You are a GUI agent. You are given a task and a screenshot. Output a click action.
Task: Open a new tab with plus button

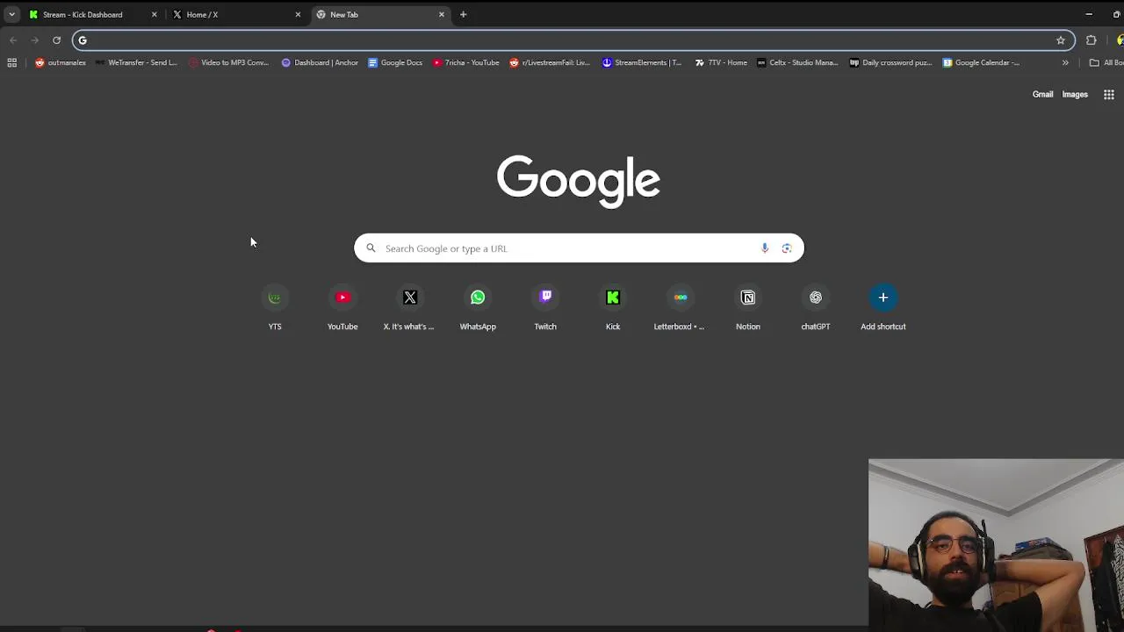click(463, 14)
